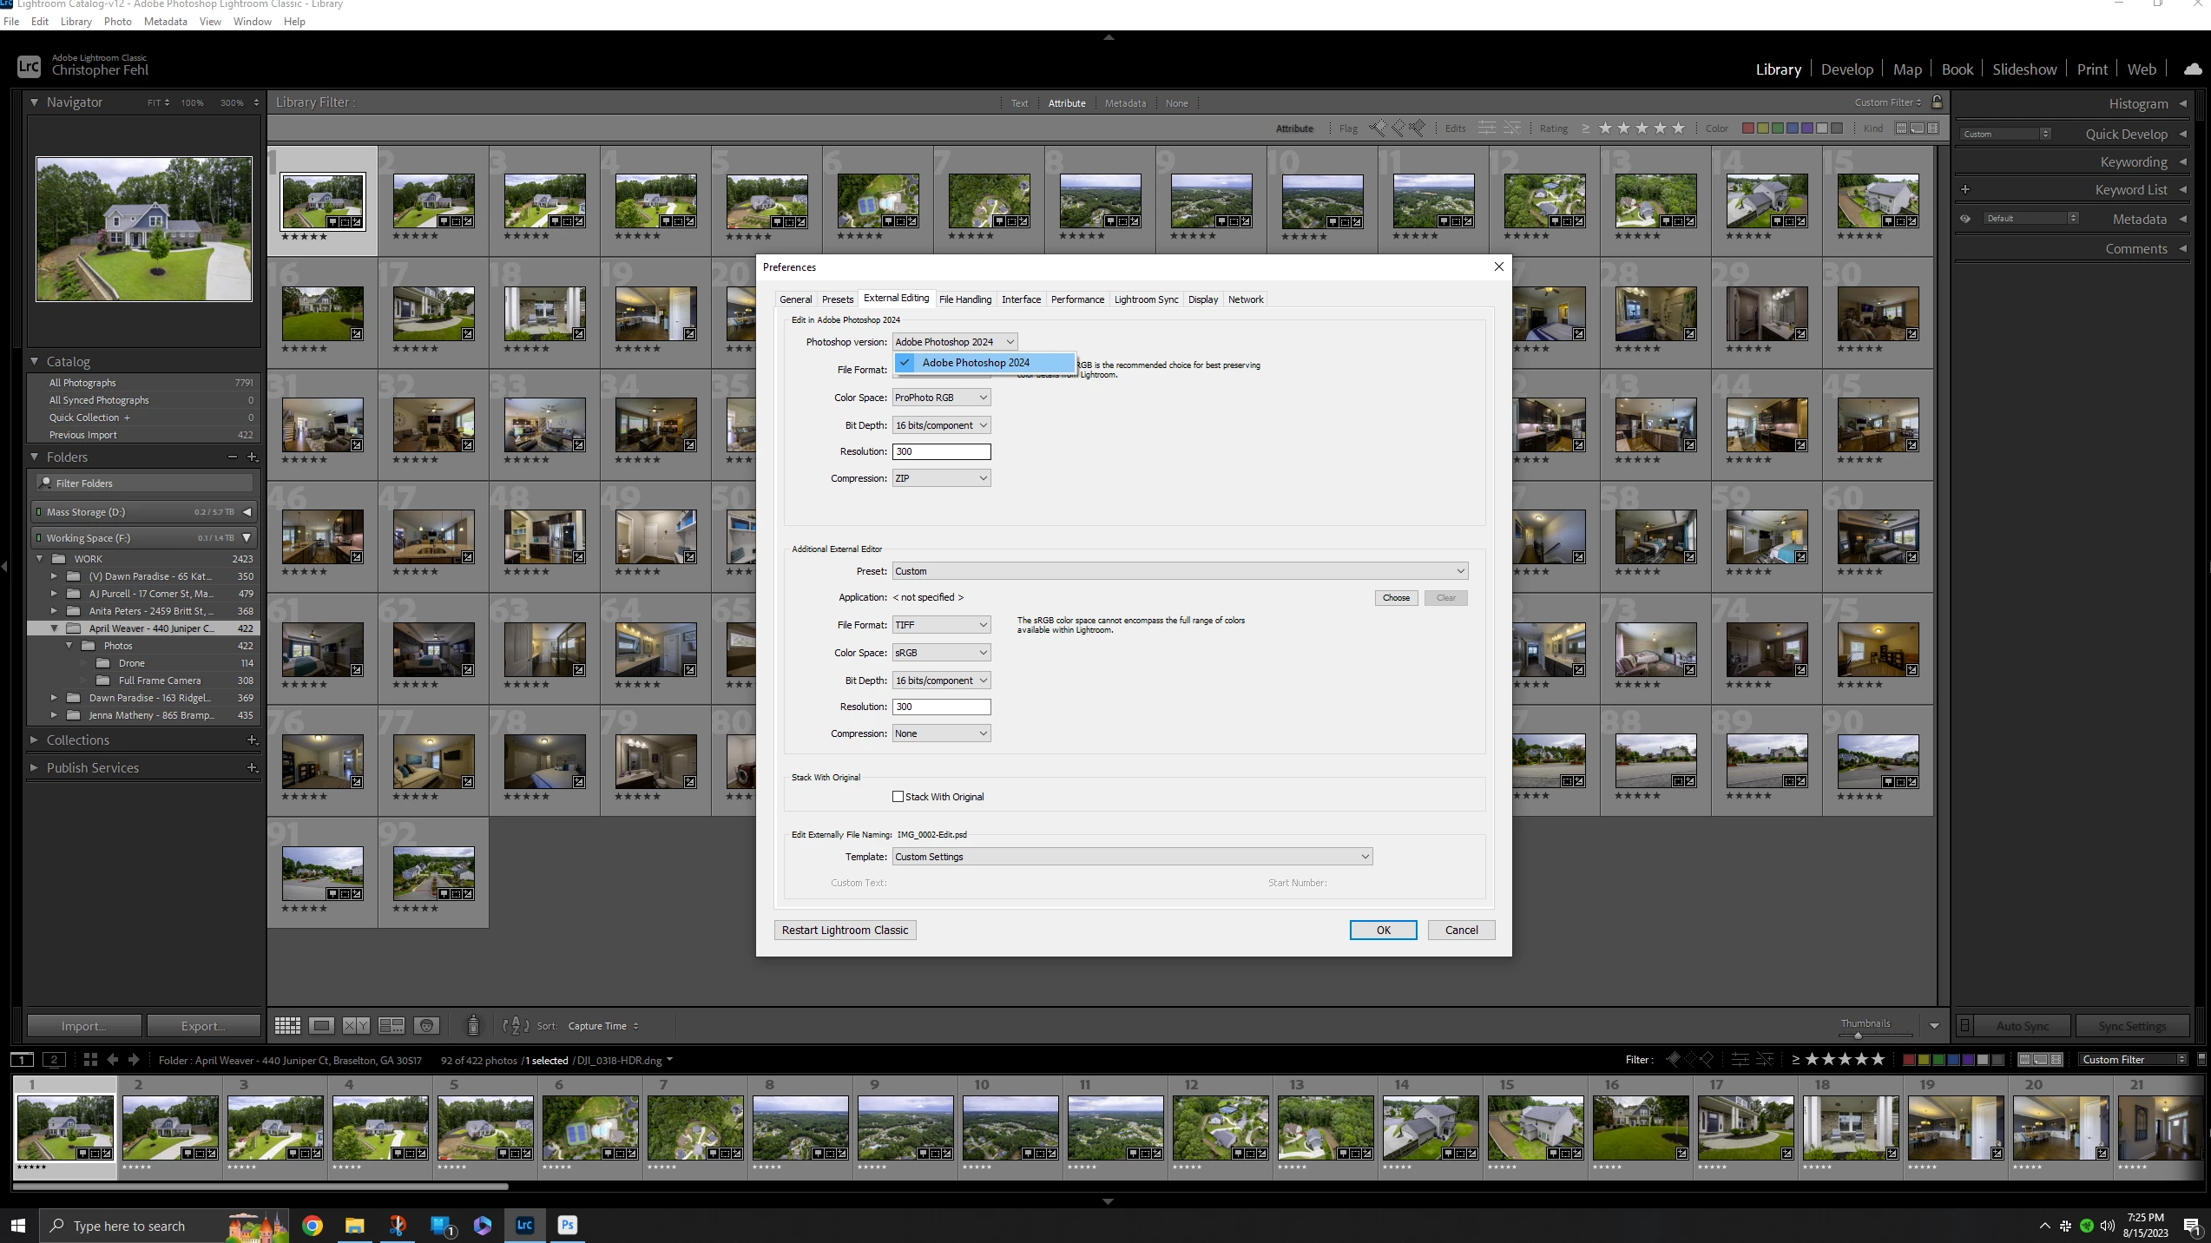The image size is (2211, 1243).
Task: Click the Lightroom cloud sync icon
Action: pos(2192,69)
